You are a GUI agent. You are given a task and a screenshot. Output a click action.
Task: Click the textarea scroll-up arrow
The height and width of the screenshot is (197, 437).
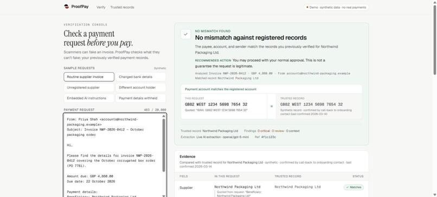pyautogui.click(x=164, y=116)
